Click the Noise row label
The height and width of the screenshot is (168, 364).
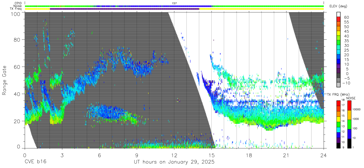17,6
